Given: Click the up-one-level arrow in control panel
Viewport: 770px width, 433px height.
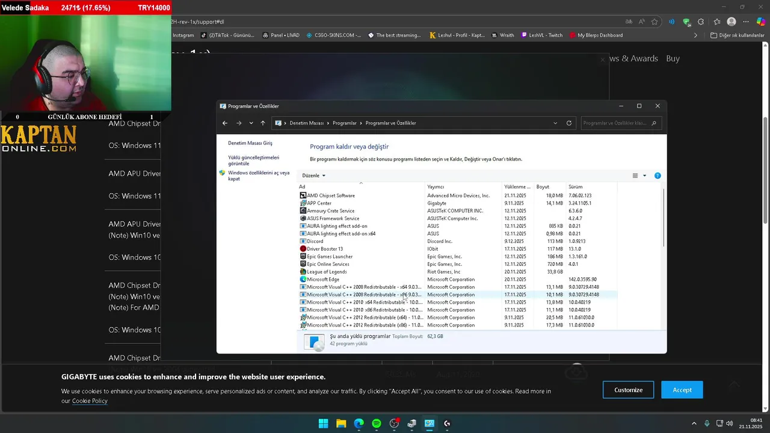Looking at the screenshot, I should [x=263, y=123].
